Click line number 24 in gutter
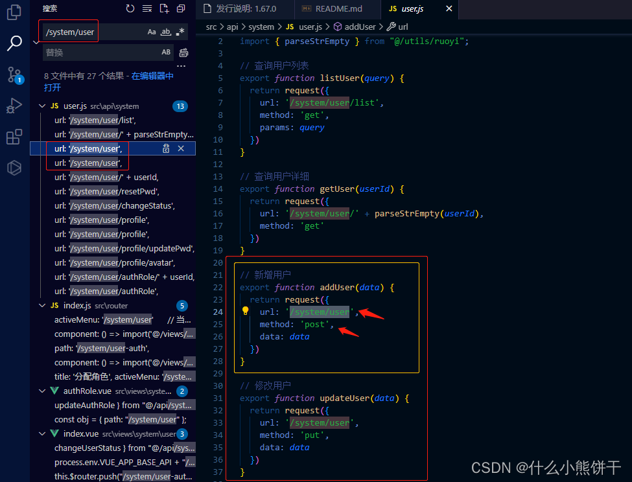Image resolution: width=632 pixels, height=482 pixels. click(x=218, y=312)
